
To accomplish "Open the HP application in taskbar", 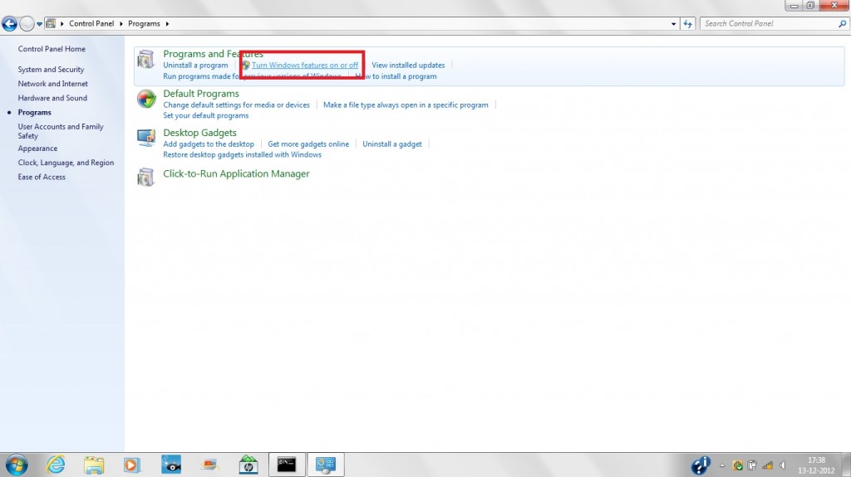I will tap(248, 464).
